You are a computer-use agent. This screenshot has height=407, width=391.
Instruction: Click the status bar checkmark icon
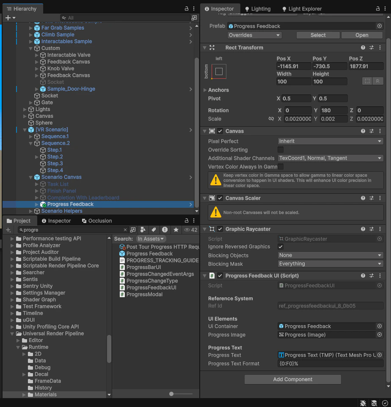click(x=385, y=403)
